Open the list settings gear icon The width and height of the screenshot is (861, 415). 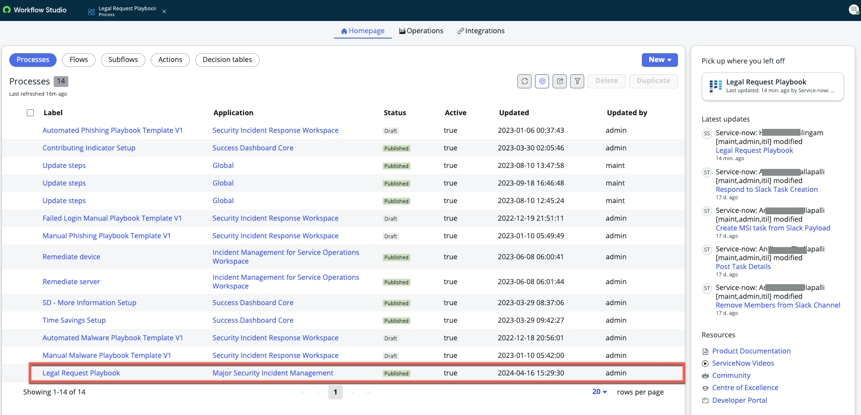[542, 81]
